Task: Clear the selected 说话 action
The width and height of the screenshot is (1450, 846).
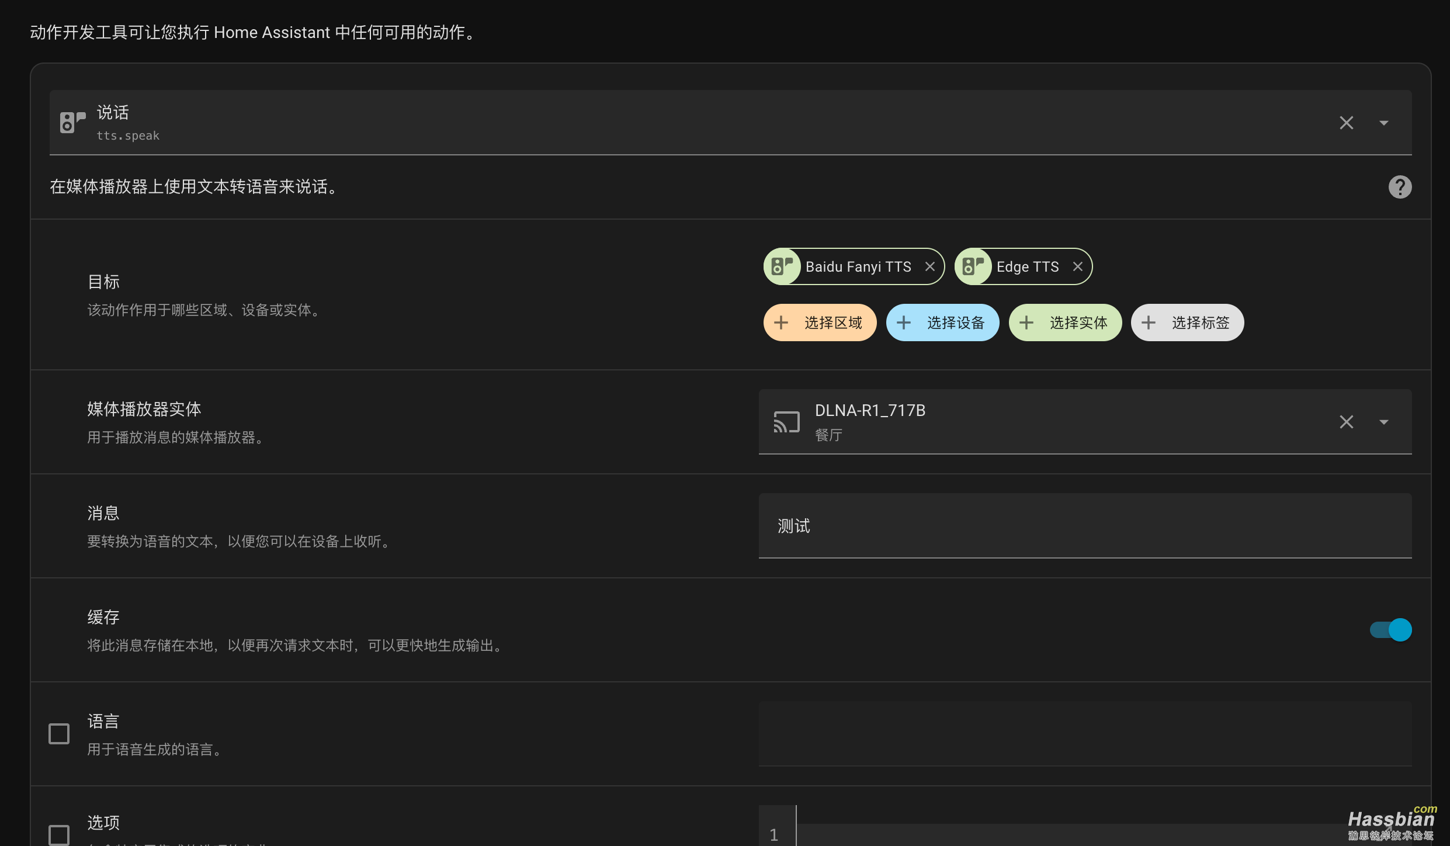Action: (1346, 123)
